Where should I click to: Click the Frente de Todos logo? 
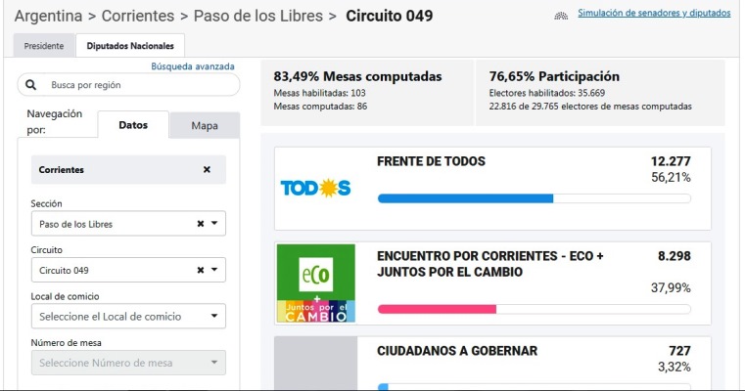315,189
